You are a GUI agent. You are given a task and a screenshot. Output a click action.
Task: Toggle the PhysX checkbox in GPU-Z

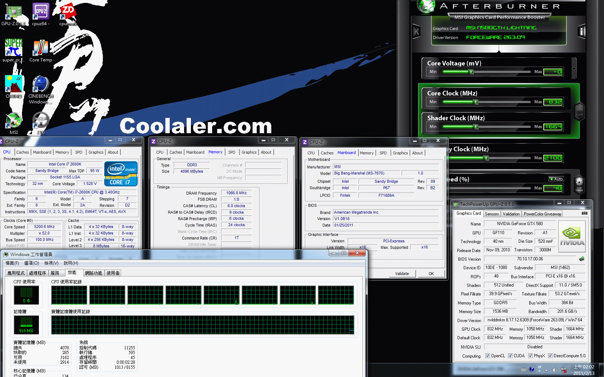tap(530, 356)
